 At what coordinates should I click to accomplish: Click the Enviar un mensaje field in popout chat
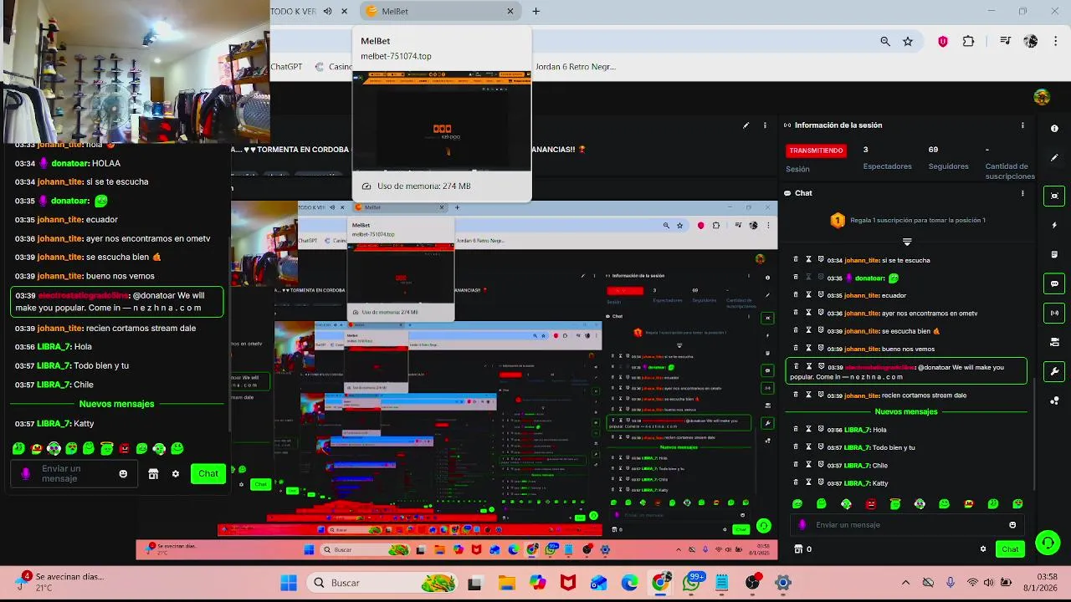75,474
